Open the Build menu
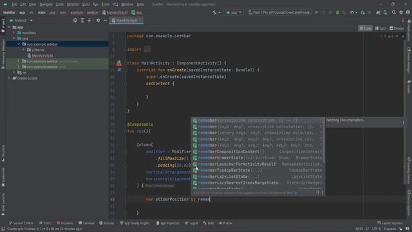This screenshot has height=232, width=412. pos(86,5)
